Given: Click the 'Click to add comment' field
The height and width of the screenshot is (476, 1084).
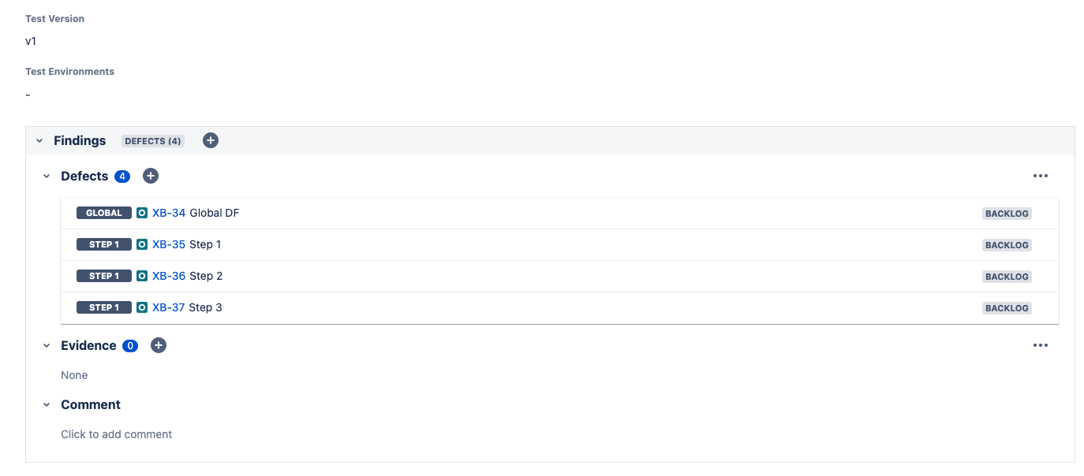Looking at the screenshot, I should [x=117, y=434].
